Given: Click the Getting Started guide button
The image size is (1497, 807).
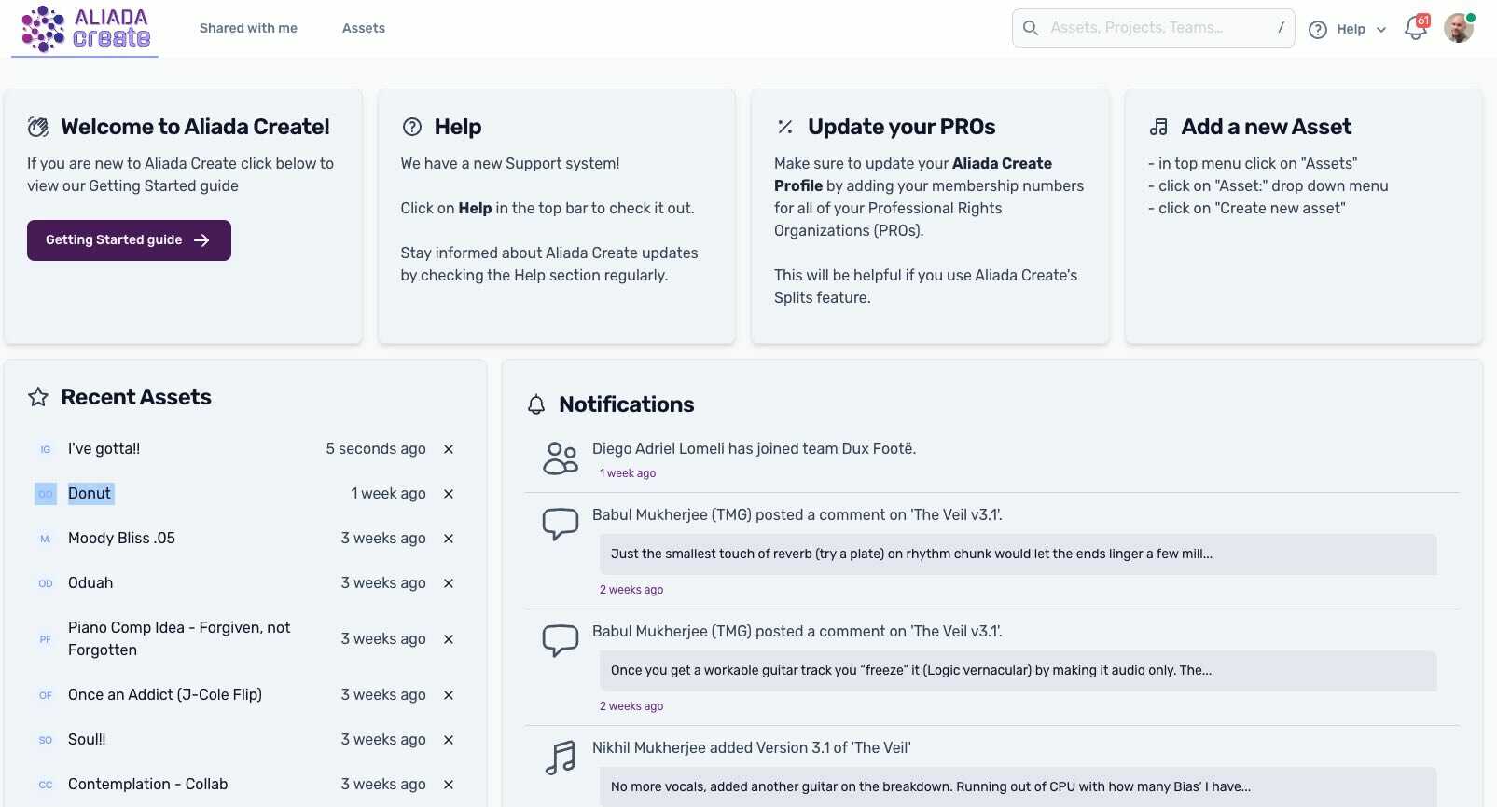Looking at the screenshot, I should coord(129,240).
